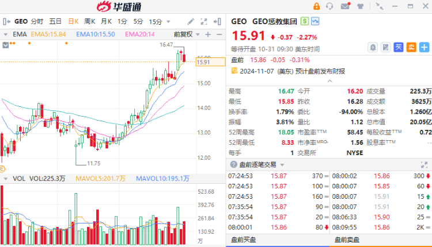Click the orange lock icon in the title bar
Image resolution: width=432 pixels, height=247 pixels.
point(317,6)
